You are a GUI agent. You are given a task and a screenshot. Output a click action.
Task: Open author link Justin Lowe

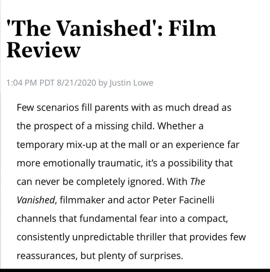(x=131, y=83)
